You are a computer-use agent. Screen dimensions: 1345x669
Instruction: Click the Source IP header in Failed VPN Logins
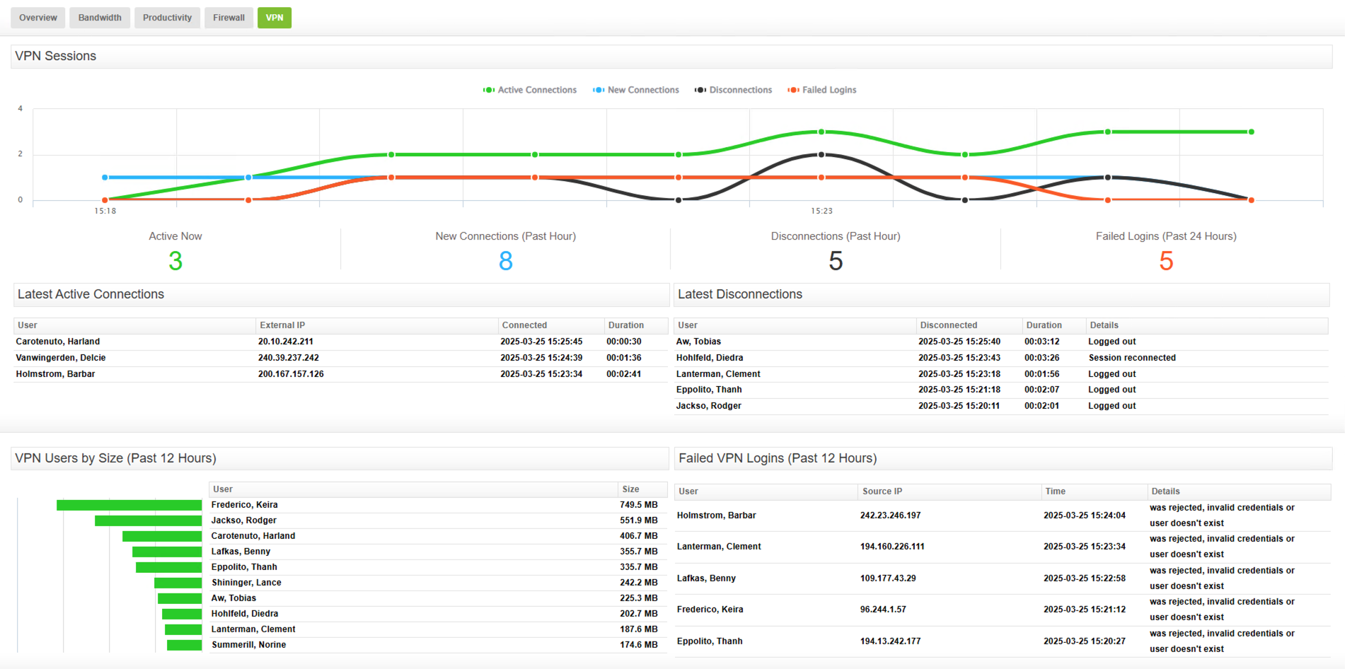pos(882,491)
